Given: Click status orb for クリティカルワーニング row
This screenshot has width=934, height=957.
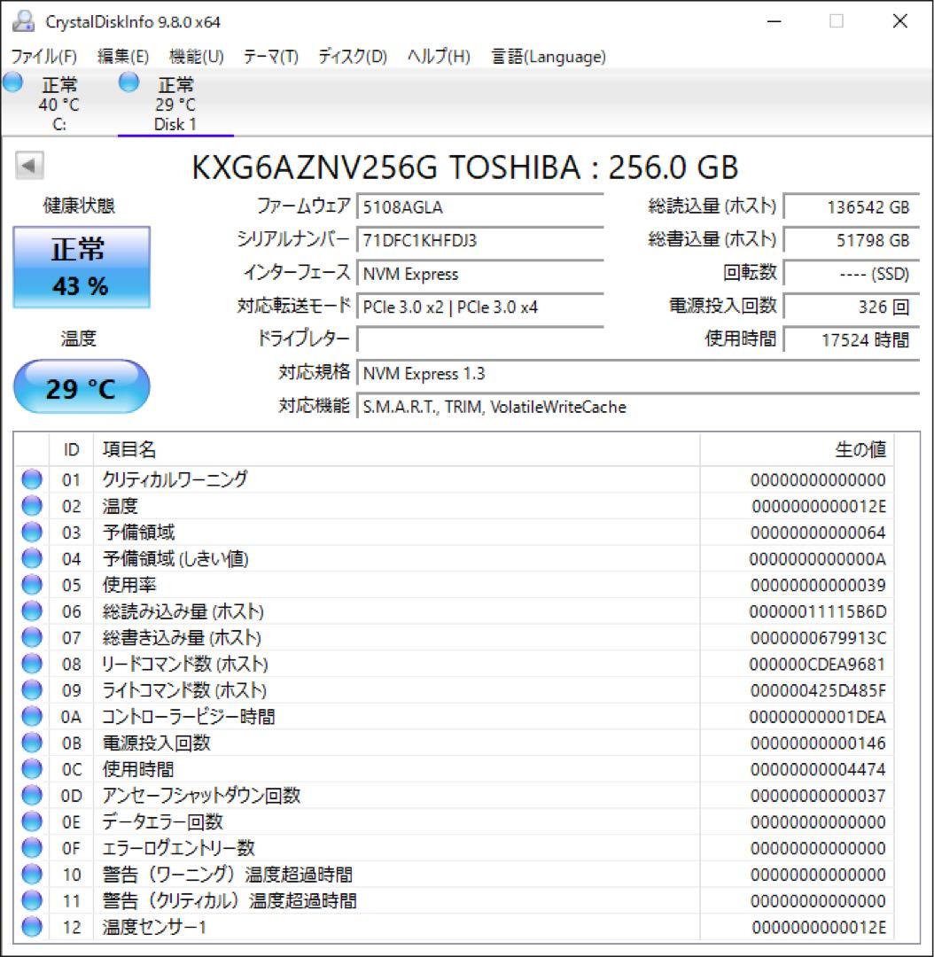Looking at the screenshot, I should point(32,479).
